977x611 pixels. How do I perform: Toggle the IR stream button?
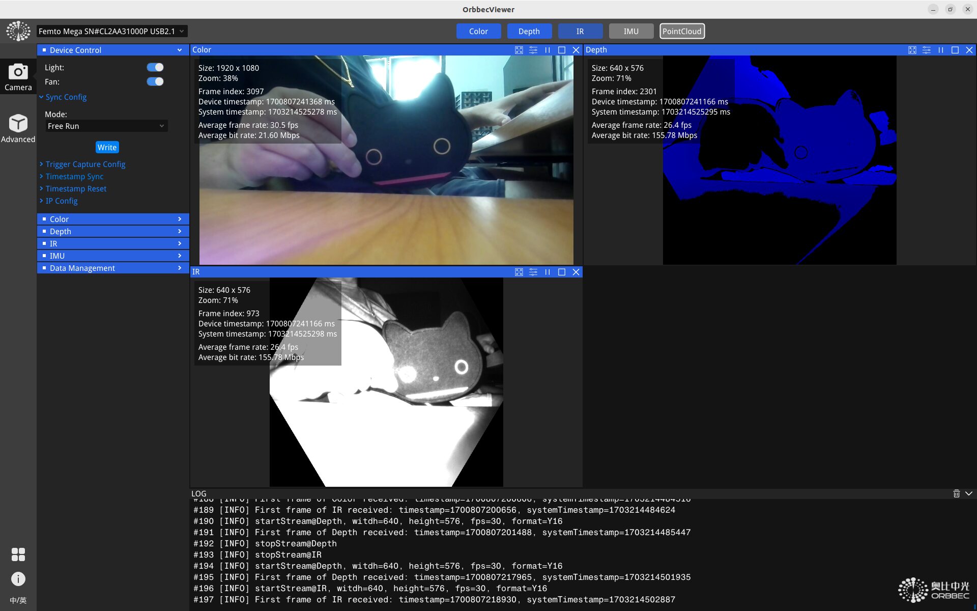coord(580,31)
